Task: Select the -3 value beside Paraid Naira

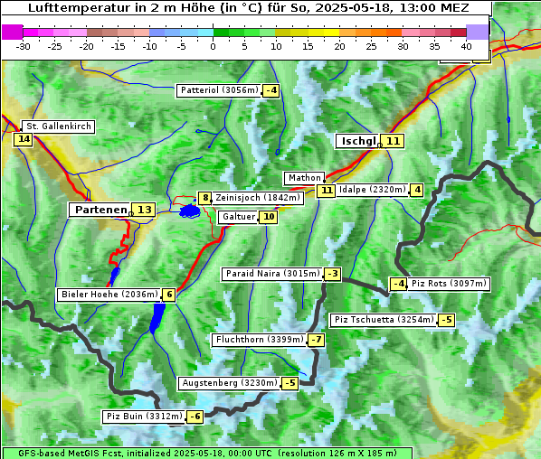Action: tap(333, 274)
